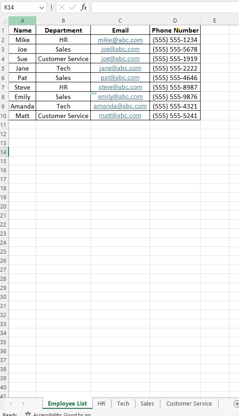Open the pat@abc.com email link
239x416 pixels.
pyautogui.click(x=120, y=78)
